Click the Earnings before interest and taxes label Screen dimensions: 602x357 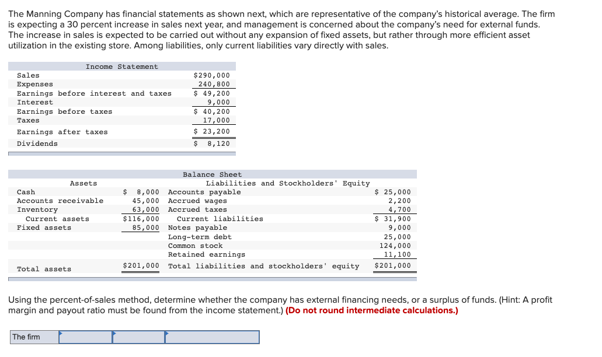(94, 93)
